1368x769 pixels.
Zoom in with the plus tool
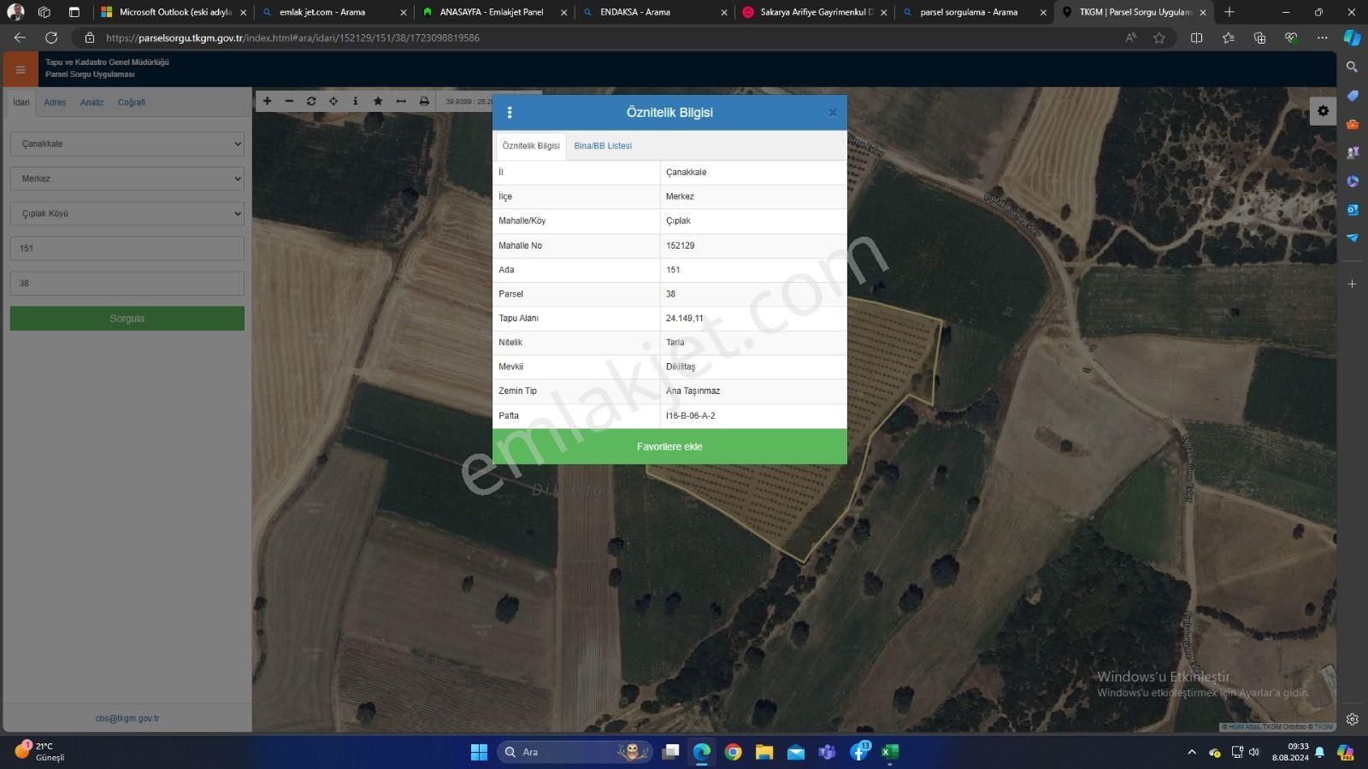pyautogui.click(x=267, y=101)
